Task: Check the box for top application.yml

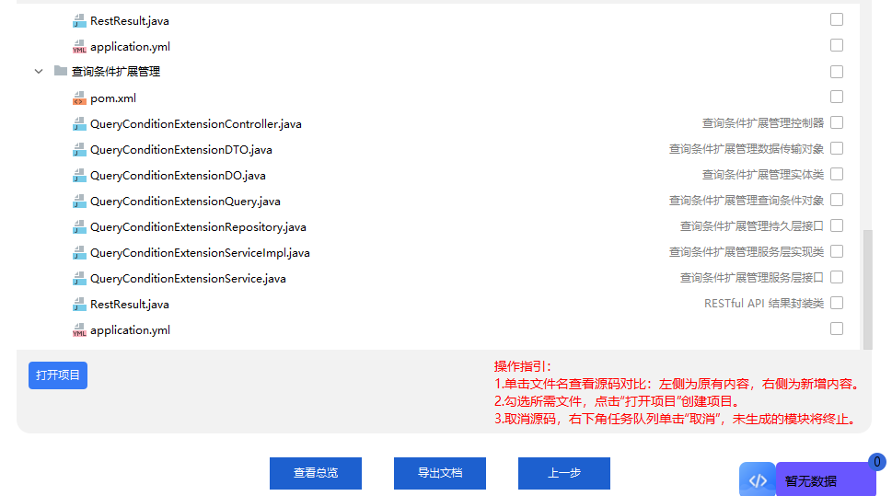Action: 836,45
